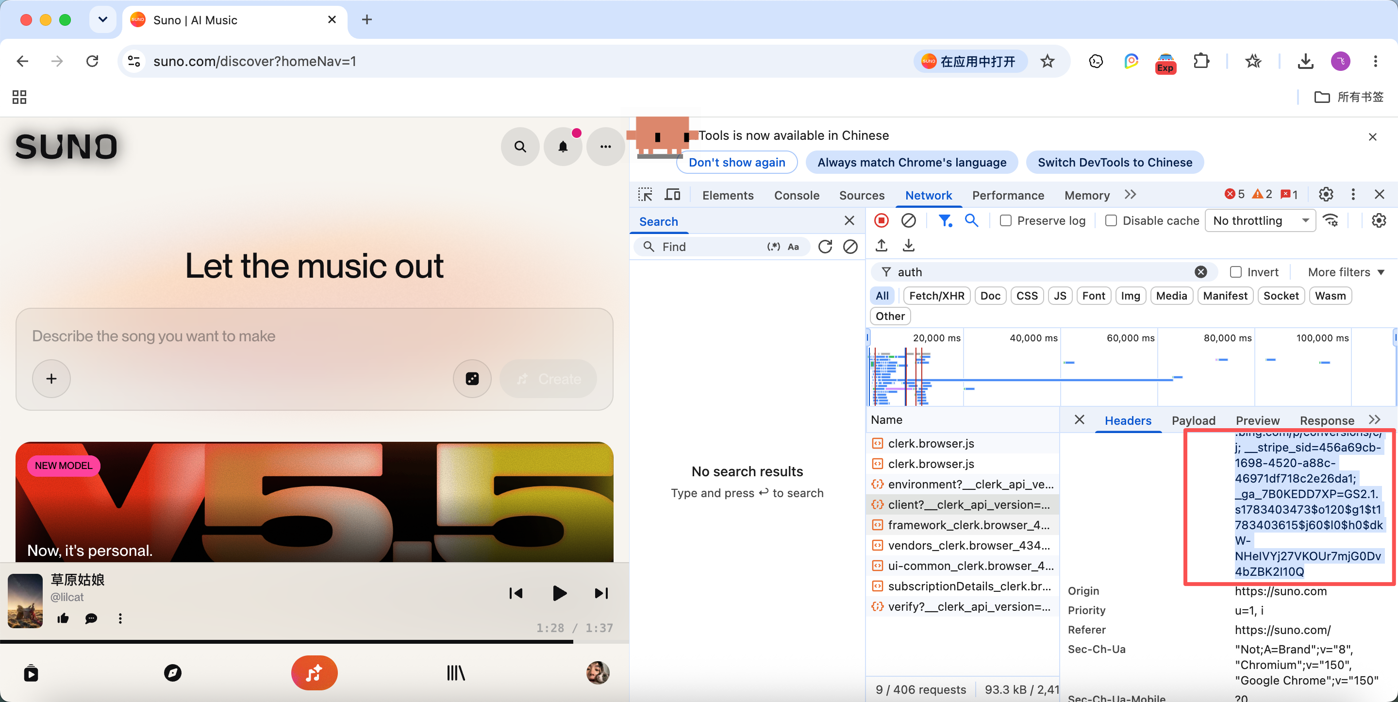The height and width of the screenshot is (702, 1398).
Task: Open the @lilcat artist link
Action: coord(67,597)
